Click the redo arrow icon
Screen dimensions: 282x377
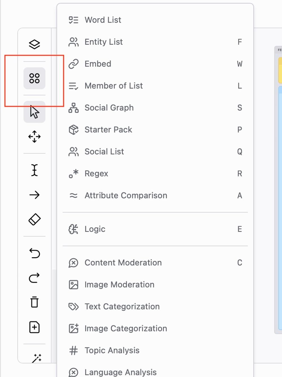point(34,278)
